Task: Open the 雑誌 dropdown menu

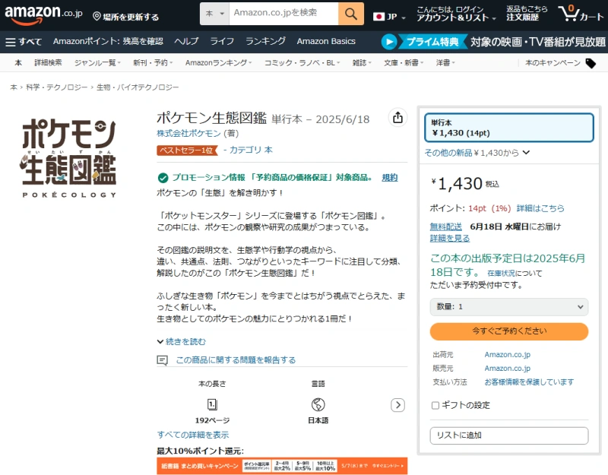Action: point(362,63)
